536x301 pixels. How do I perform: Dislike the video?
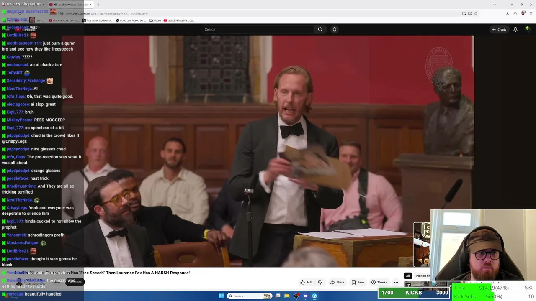click(x=320, y=282)
